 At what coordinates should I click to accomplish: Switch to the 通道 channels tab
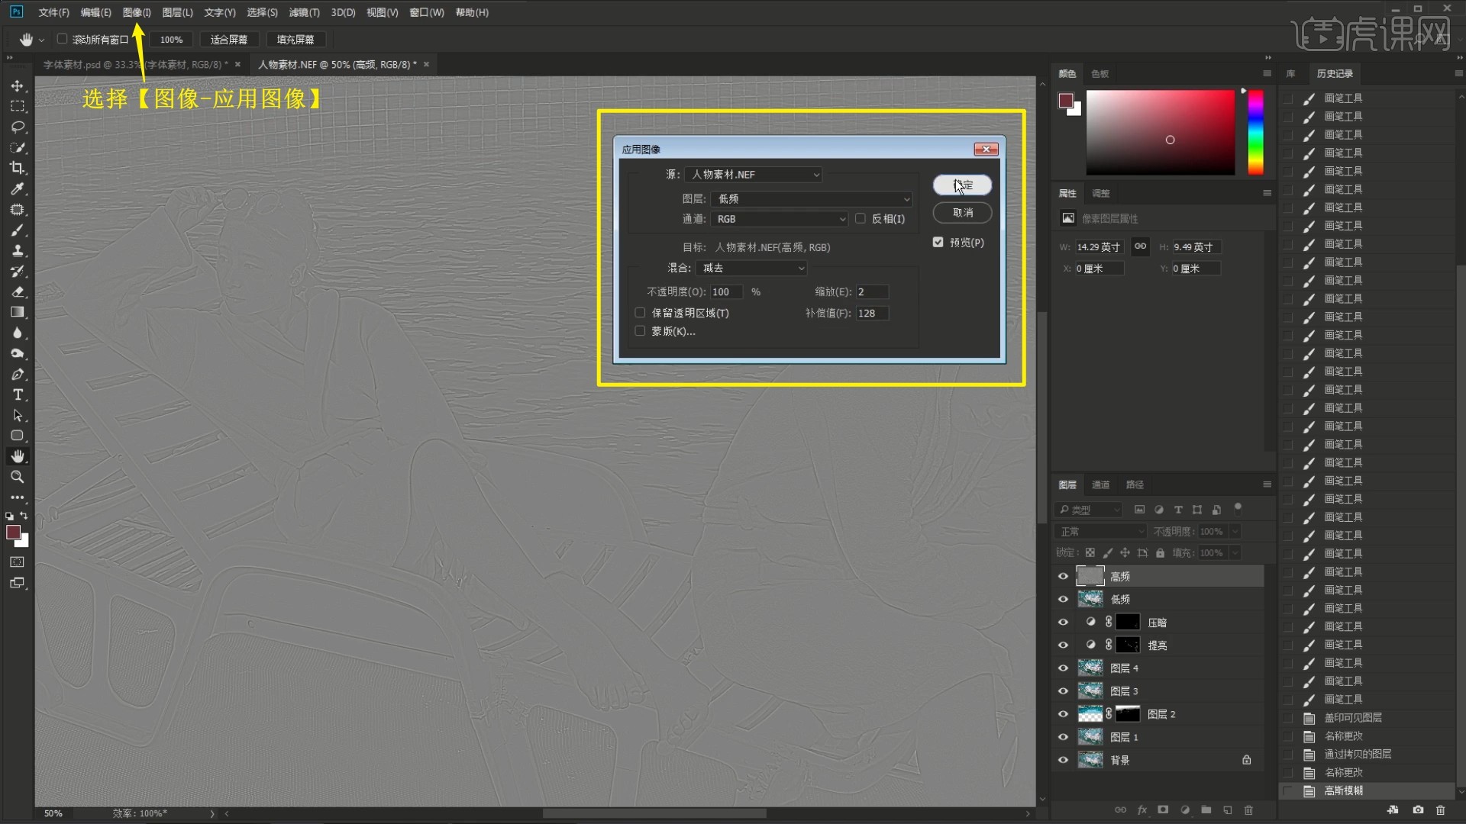[x=1100, y=484]
